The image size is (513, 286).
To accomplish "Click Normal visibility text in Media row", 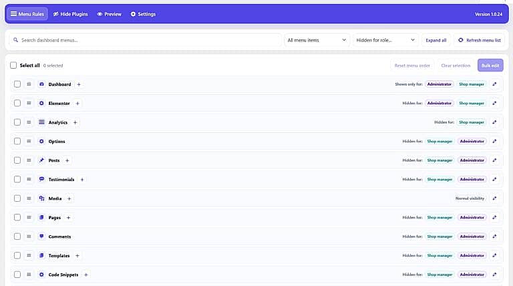I will pyautogui.click(x=470, y=198).
